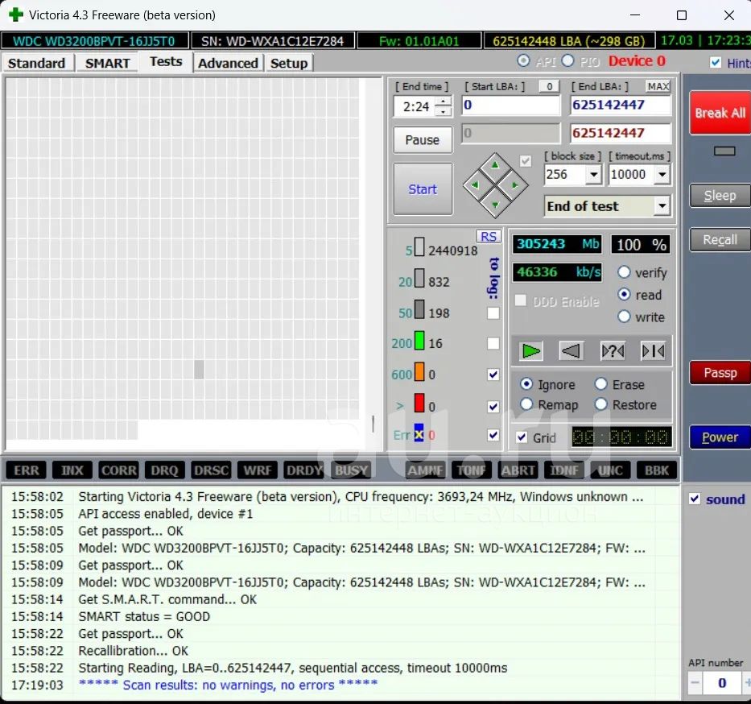Click the blue Power button
This screenshot has height=704, width=751.
coord(720,437)
